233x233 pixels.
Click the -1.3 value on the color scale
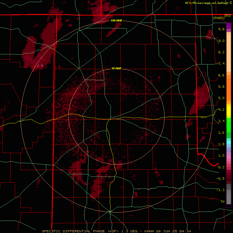tap(220, 190)
